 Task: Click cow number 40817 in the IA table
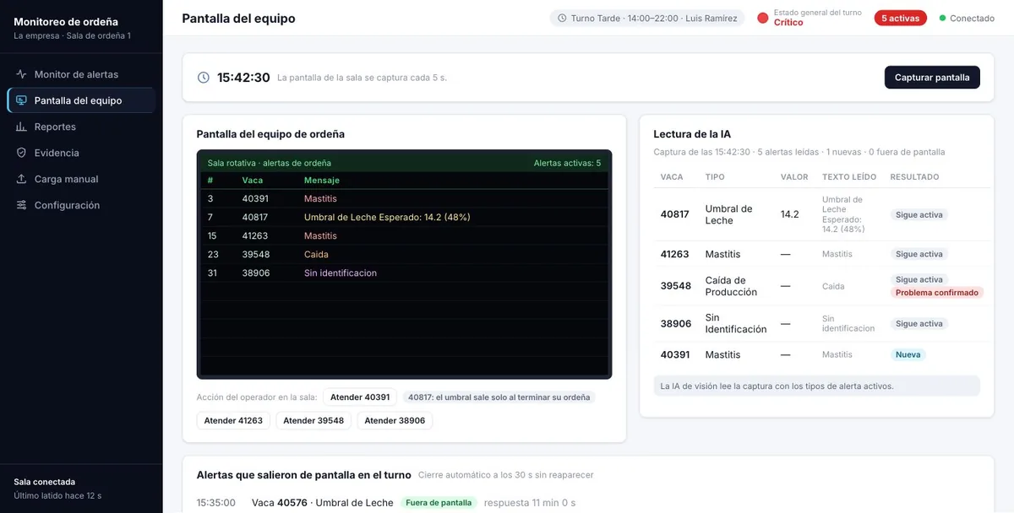tap(675, 214)
